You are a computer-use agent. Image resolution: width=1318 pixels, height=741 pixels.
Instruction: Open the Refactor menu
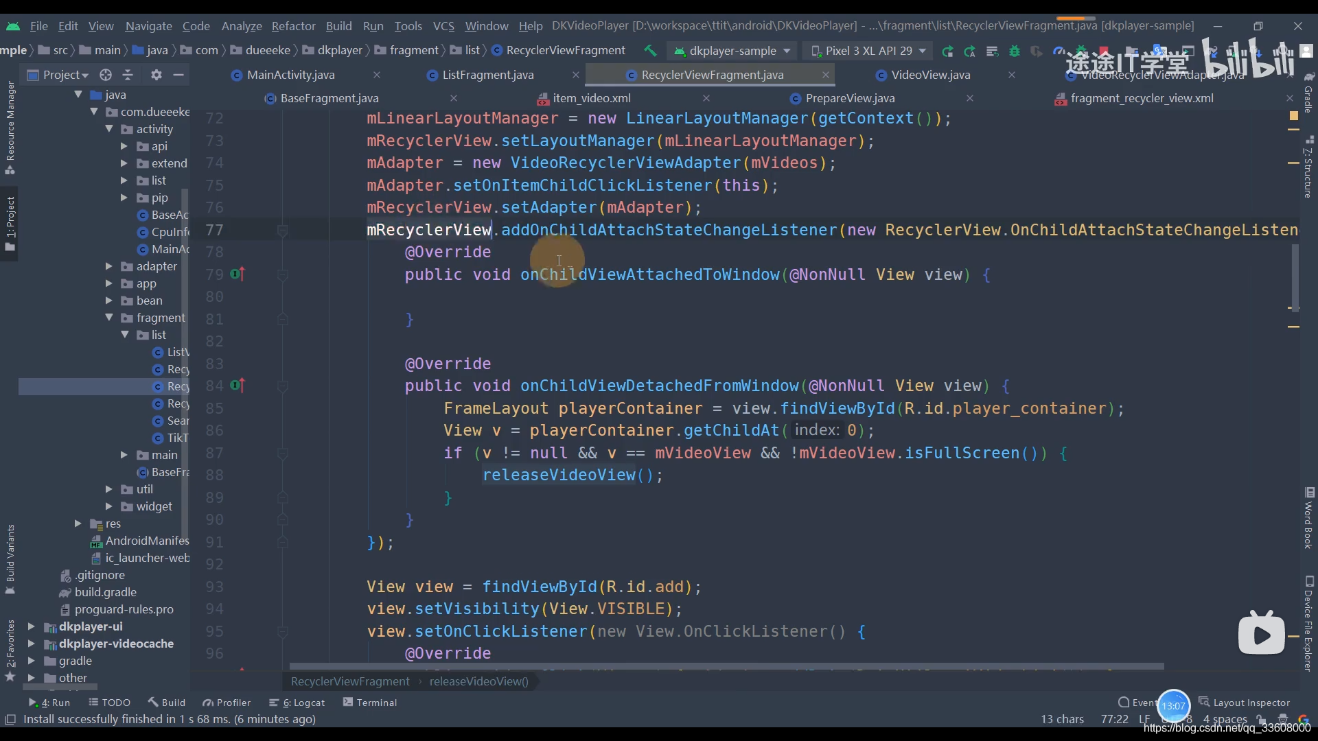click(293, 26)
